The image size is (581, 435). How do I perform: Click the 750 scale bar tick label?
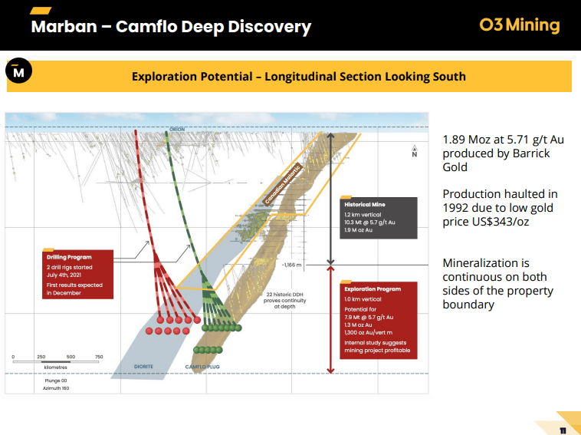[x=99, y=357]
